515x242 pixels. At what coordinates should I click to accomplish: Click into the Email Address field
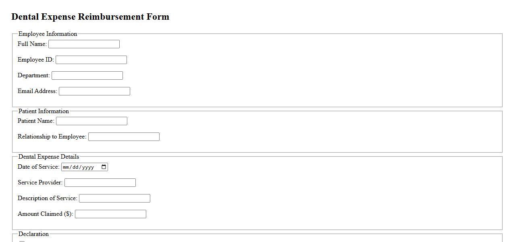[x=94, y=91]
